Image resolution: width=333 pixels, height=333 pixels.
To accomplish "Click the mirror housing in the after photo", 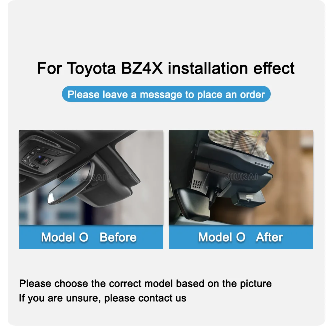I will [192, 205].
